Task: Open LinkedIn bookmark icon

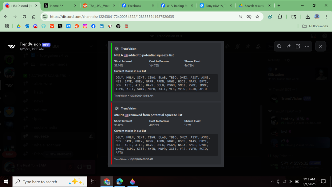Action: [x=102, y=26]
